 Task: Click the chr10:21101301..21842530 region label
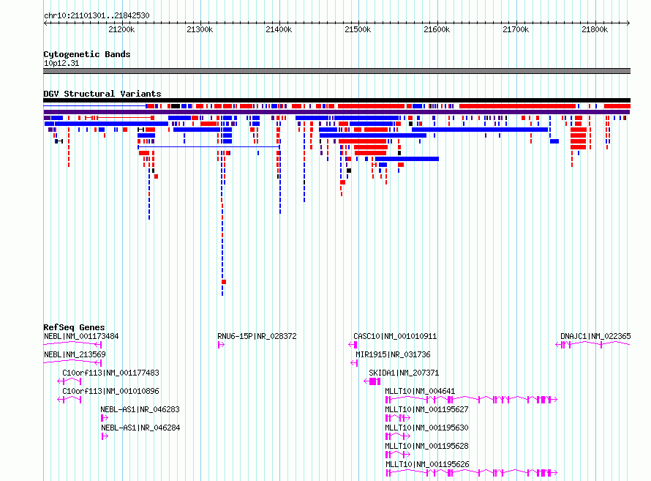97,16
